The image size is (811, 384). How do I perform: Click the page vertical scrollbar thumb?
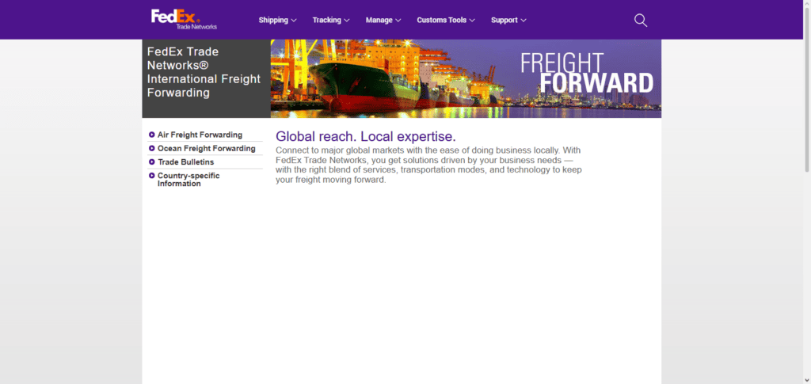[x=807, y=90]
